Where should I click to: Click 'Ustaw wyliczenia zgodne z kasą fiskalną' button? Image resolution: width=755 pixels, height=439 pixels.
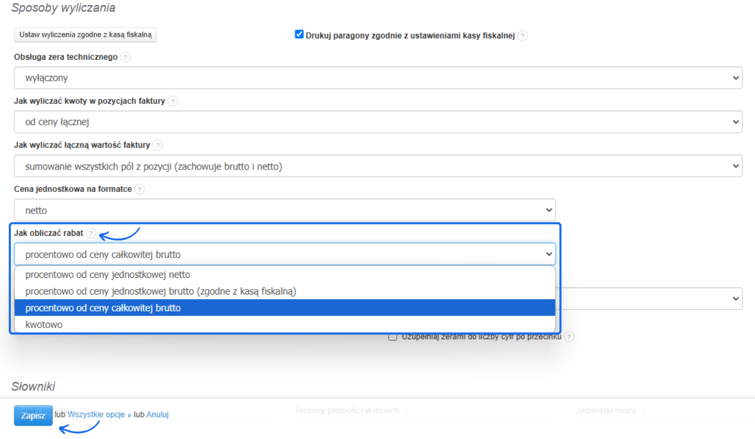[85, 35]
